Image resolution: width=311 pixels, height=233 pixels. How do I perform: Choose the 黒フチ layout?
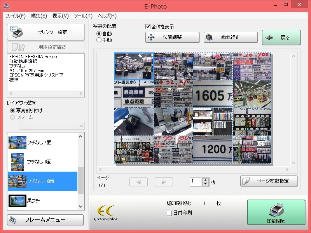pos(42,200)
